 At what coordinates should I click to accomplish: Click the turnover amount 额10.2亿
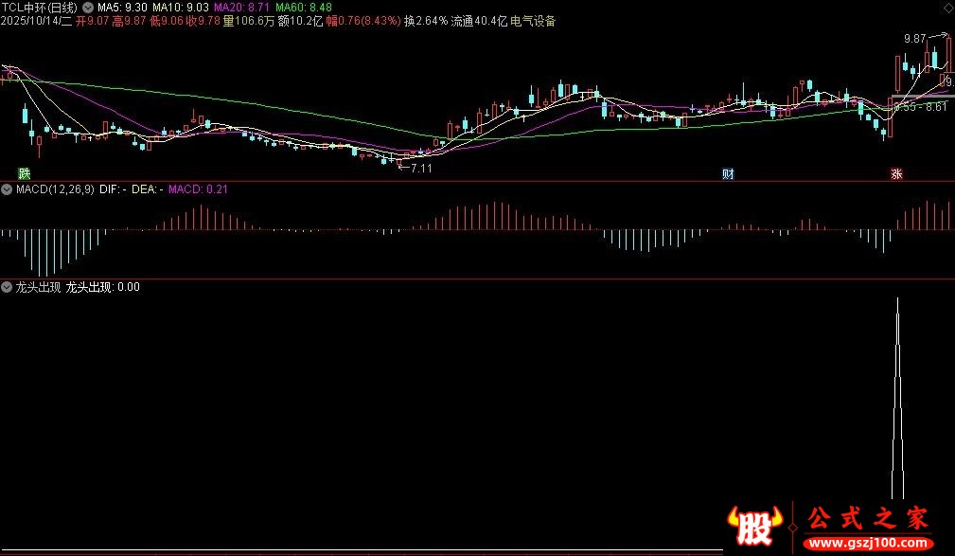(300, 22)
